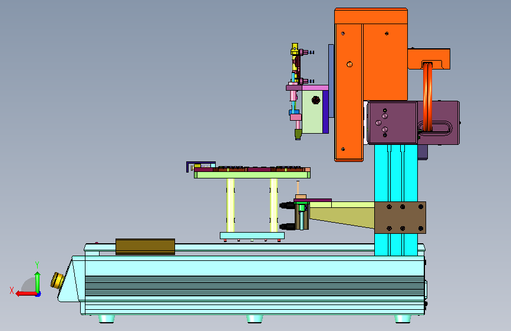
Task: Select the maroon square motor block with bolts
Action: (393, 123)
